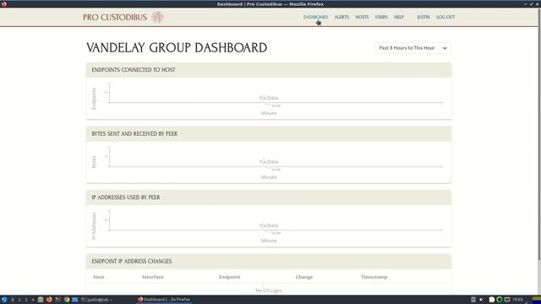Open Justin's account page

[424, 17]
